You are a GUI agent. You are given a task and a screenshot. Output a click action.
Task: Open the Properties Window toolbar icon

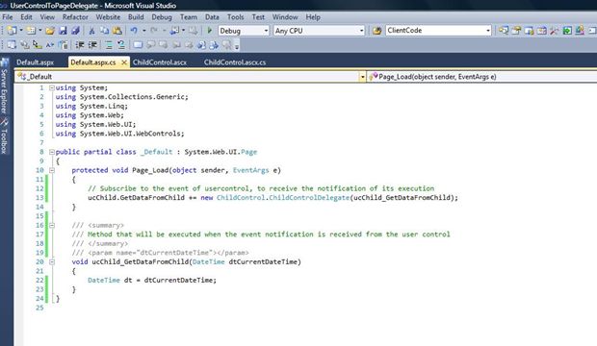point(516,31)
